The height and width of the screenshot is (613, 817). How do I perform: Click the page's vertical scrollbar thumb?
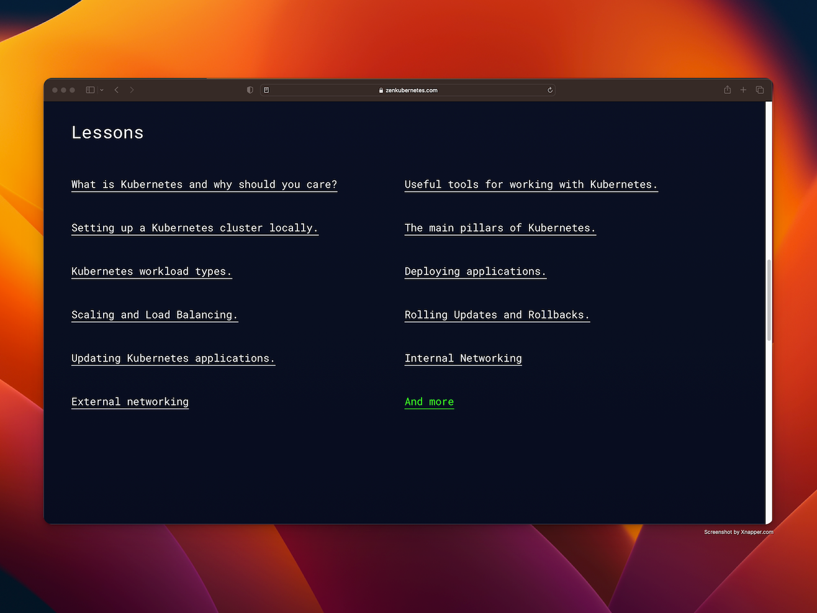pos(769,300)
